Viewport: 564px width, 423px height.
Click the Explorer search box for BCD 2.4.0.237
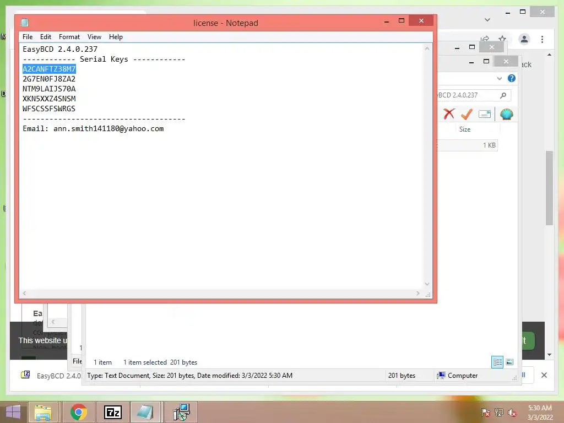(x=474, y=95)
